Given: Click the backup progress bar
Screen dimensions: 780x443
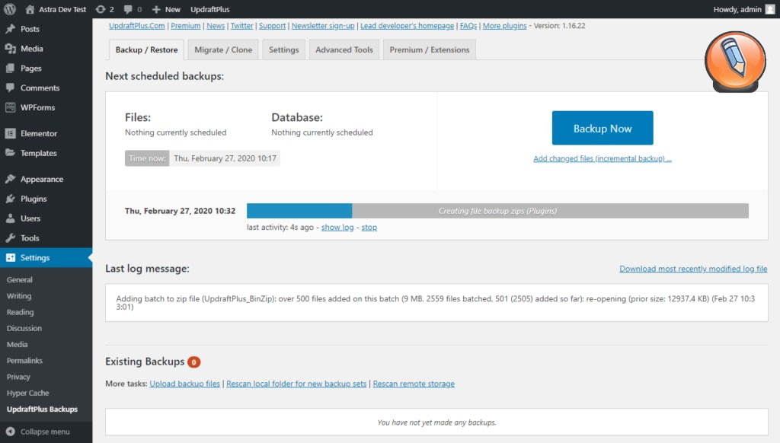Looking at the screenshot, I should [497, 211].
